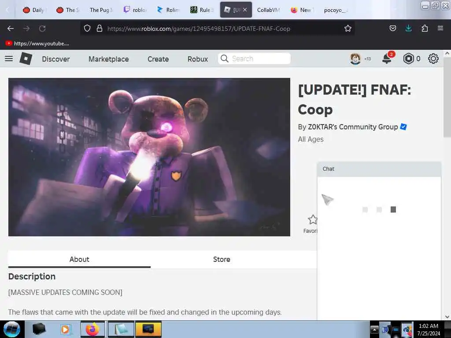
Task: Open the Firefox application menu
Action: point(440,28)
